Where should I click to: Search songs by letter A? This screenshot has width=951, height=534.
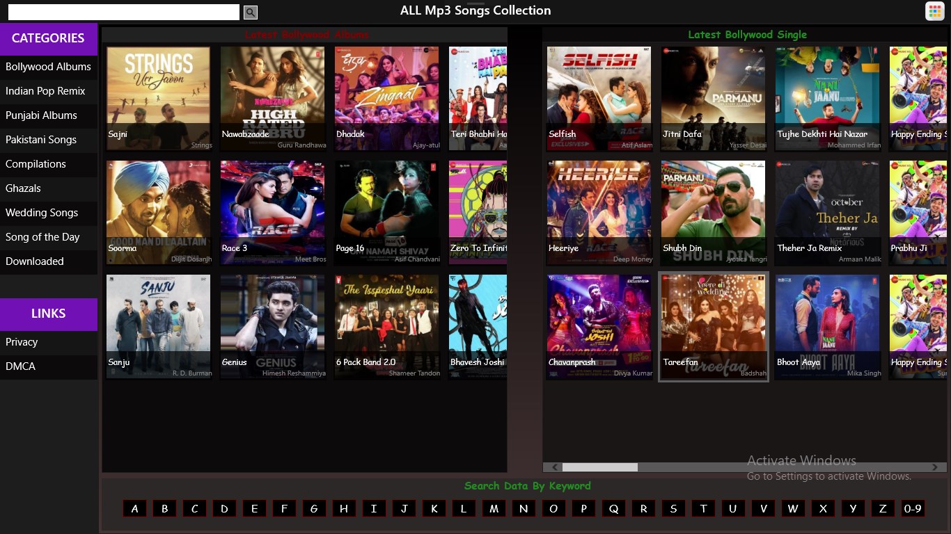134,509
